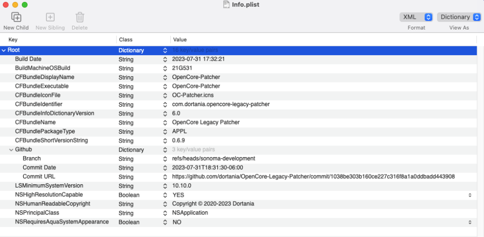Click value 10.10.0

tap(182, 186)
